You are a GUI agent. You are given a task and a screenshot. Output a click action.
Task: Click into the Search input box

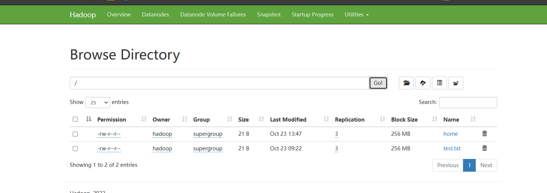pyautogui.click(x=468, y=102)
